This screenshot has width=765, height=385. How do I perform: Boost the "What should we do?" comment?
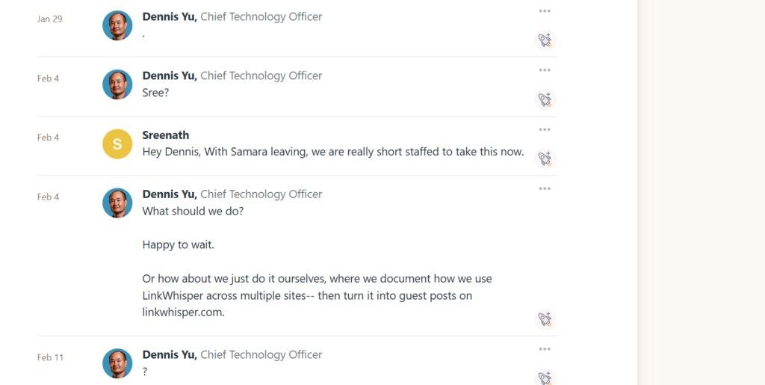(545, 319)
